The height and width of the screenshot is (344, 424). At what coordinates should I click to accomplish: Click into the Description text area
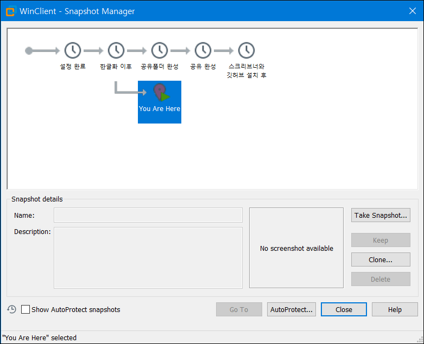148,258
